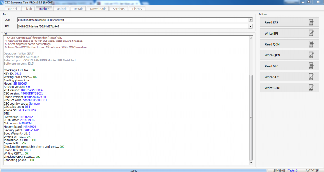Screen dimensions: 324x172
Task: Click the Read EFS export icon
Action: [x=311, y=22]
